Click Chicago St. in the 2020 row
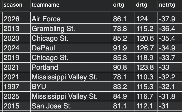This screenshot has width=182, height=112. [50, 38]
